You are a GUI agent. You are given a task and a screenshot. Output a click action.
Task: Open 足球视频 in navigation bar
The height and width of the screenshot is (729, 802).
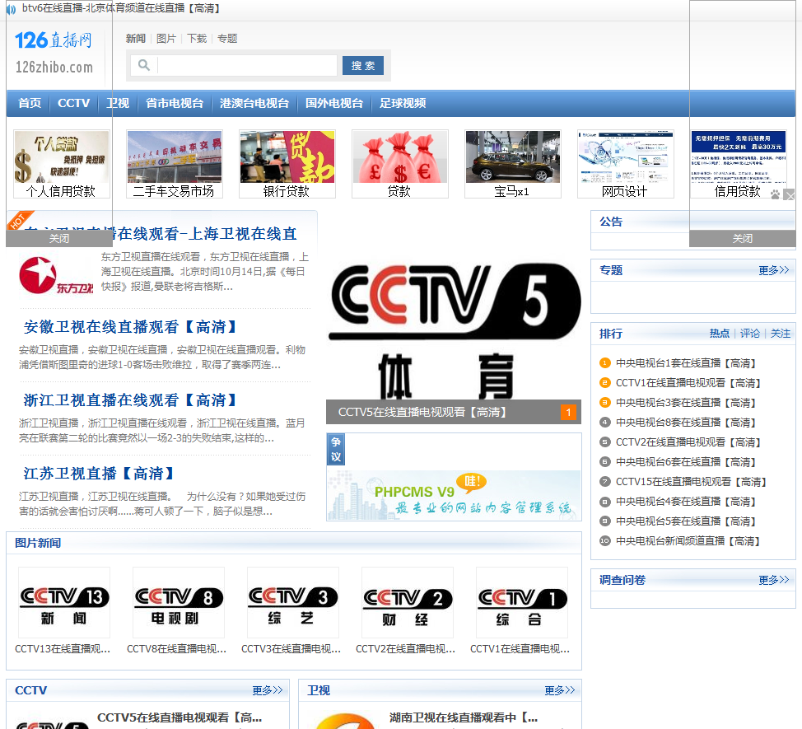pyautogui.click(x=403, y=103)
